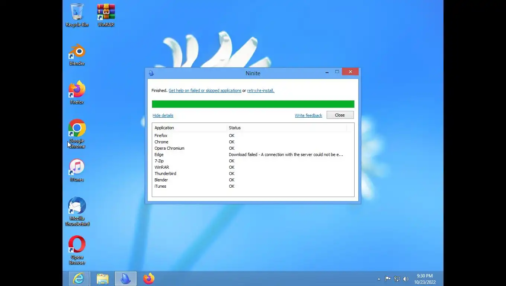Select the Firefox desktop shortcut
This screenshot has height=286, width=506.
[x=77, y=93]
